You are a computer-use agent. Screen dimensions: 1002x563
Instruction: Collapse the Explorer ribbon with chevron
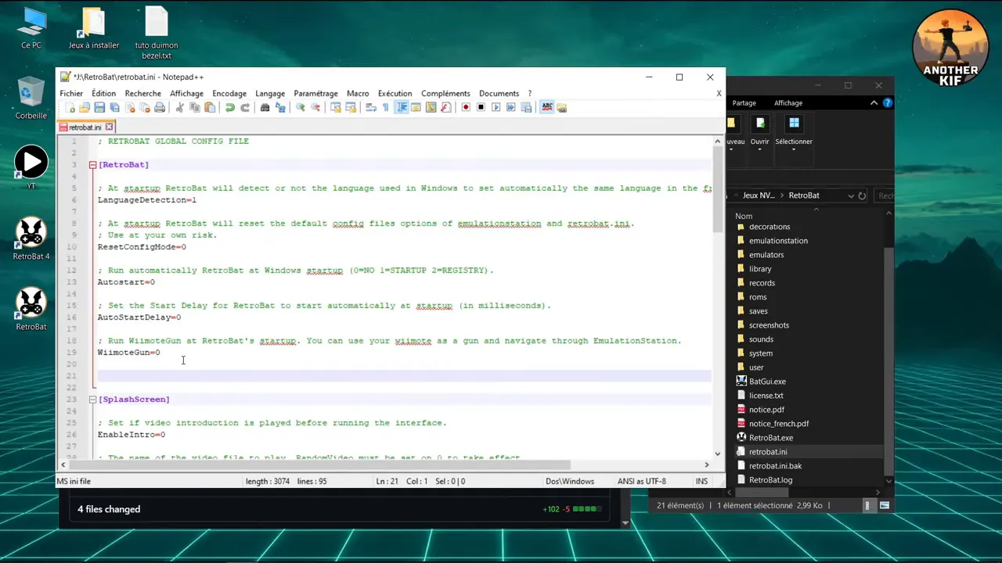pos(874,102)
